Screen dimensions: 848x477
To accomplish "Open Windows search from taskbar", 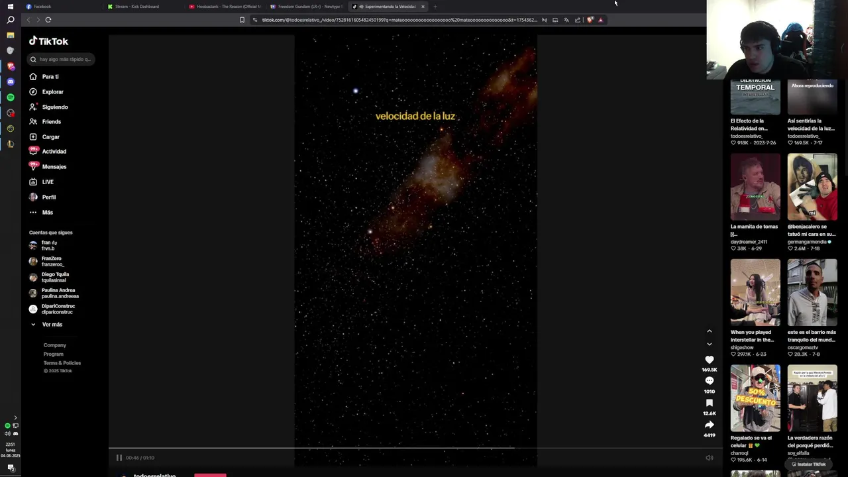I will pyautogui.click(x=11, y=21).
